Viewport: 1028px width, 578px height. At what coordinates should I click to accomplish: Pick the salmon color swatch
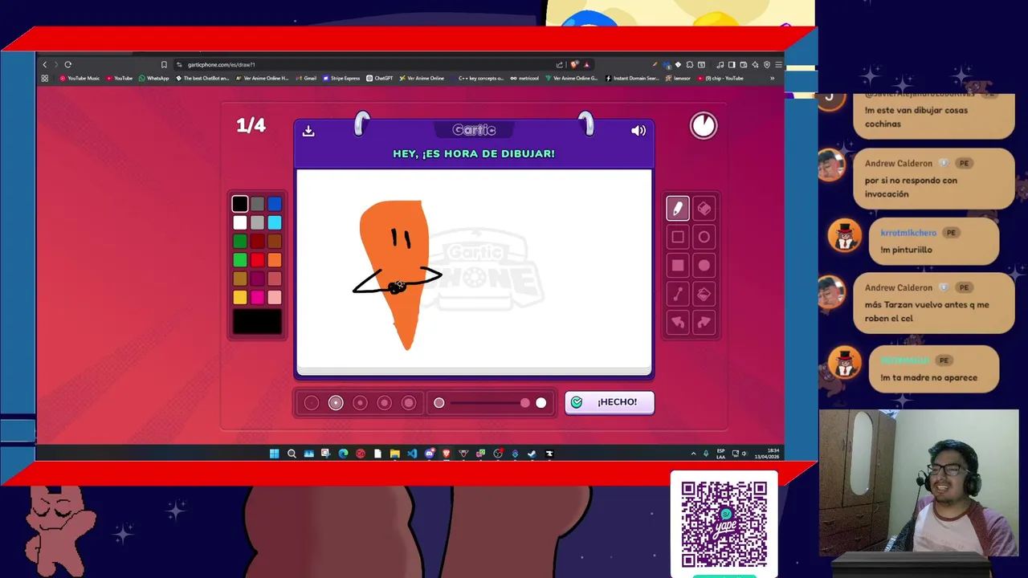point(275,279)
